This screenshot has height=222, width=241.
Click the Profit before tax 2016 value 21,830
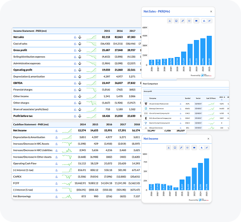coord(119,116)
